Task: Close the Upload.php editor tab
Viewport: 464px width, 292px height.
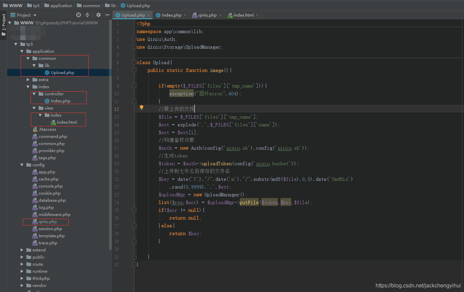Action: click(x=149, y=15)
